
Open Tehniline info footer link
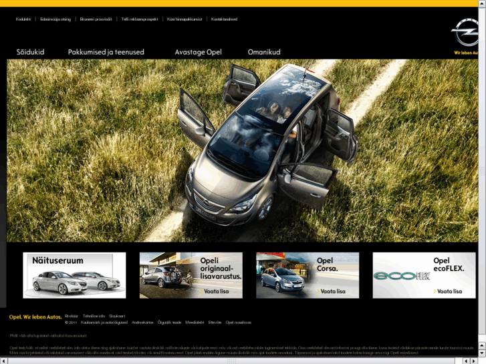(94, 316)
